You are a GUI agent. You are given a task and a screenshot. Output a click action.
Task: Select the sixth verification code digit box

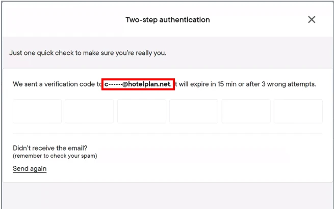pos(298,111)
